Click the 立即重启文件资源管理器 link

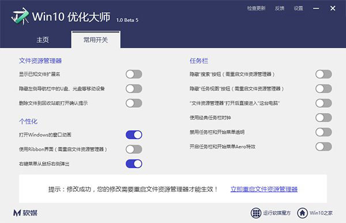(264, 189)
